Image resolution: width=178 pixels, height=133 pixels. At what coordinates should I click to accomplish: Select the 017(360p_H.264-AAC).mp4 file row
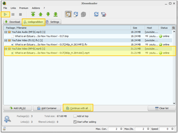88,53
